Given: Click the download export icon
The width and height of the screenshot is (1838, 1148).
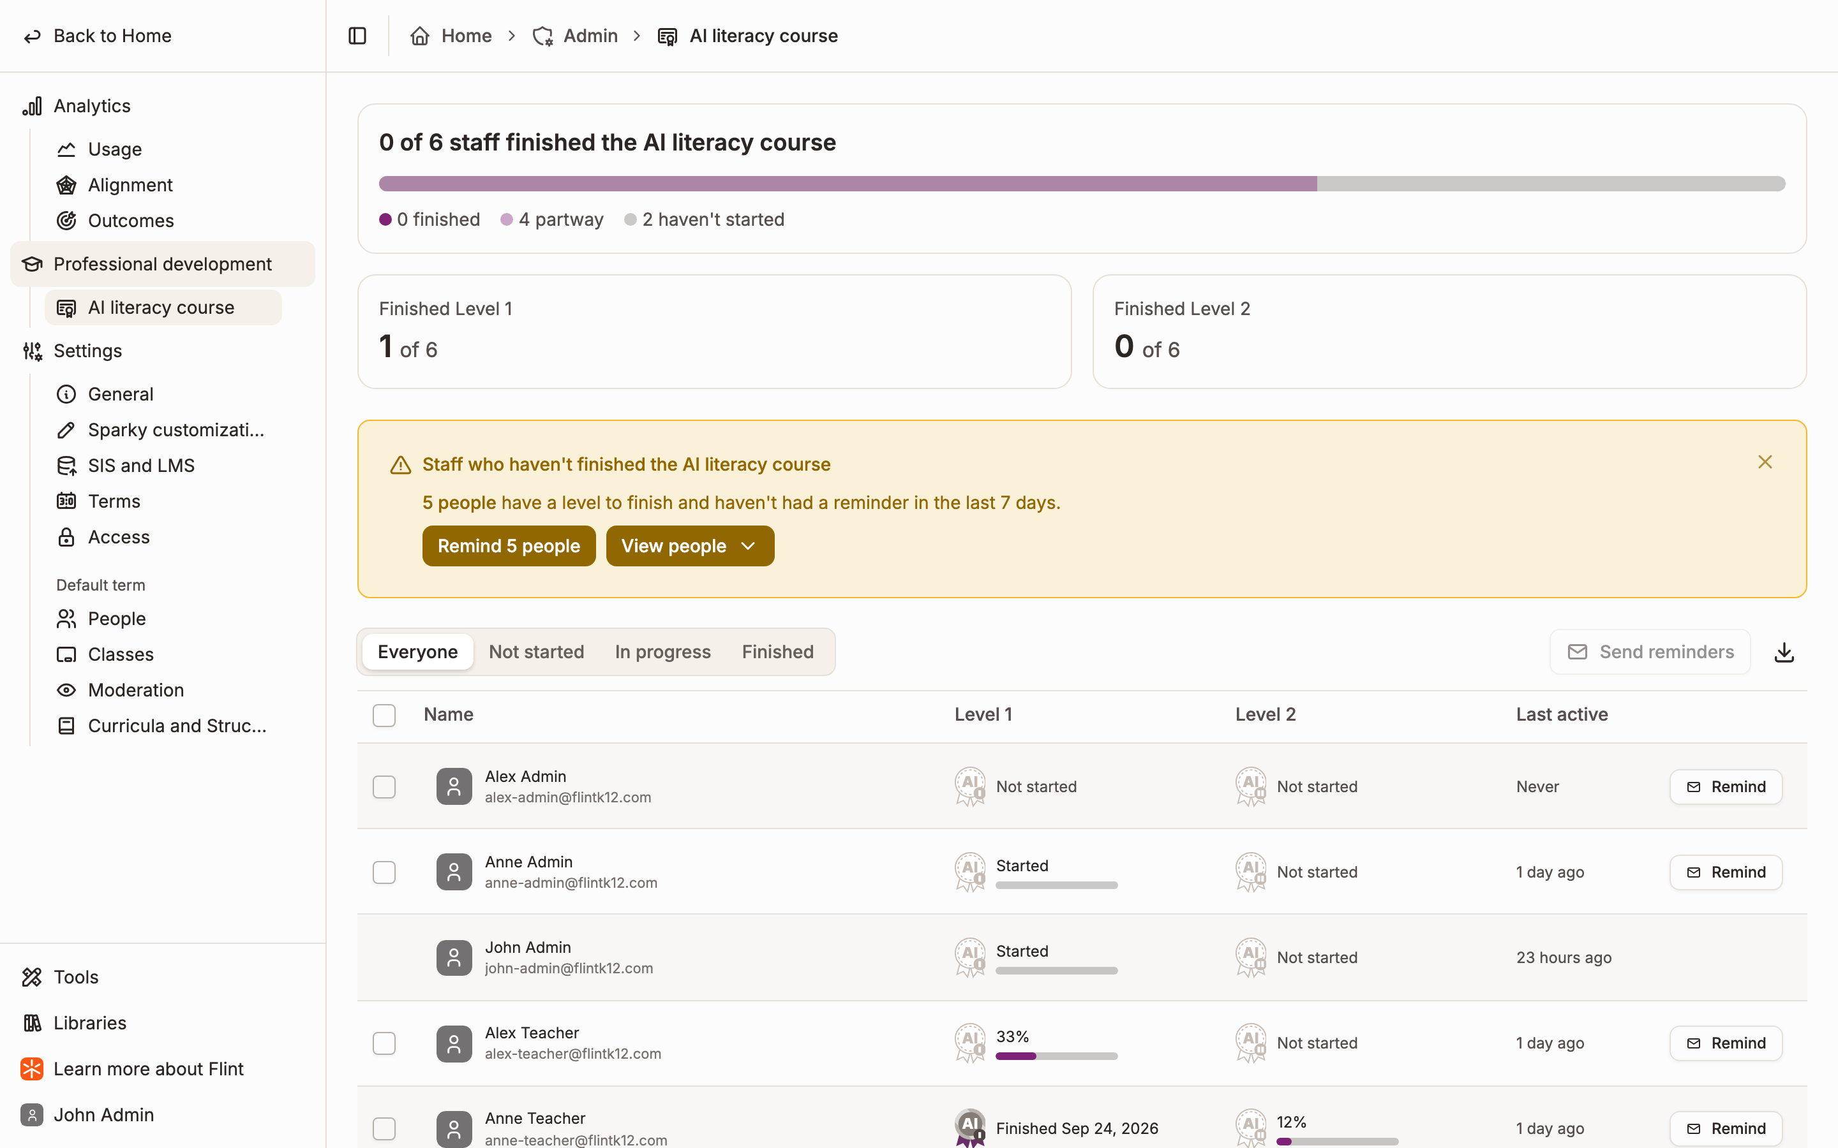Looking at the screenshot, I should [x=1784, y=652].
